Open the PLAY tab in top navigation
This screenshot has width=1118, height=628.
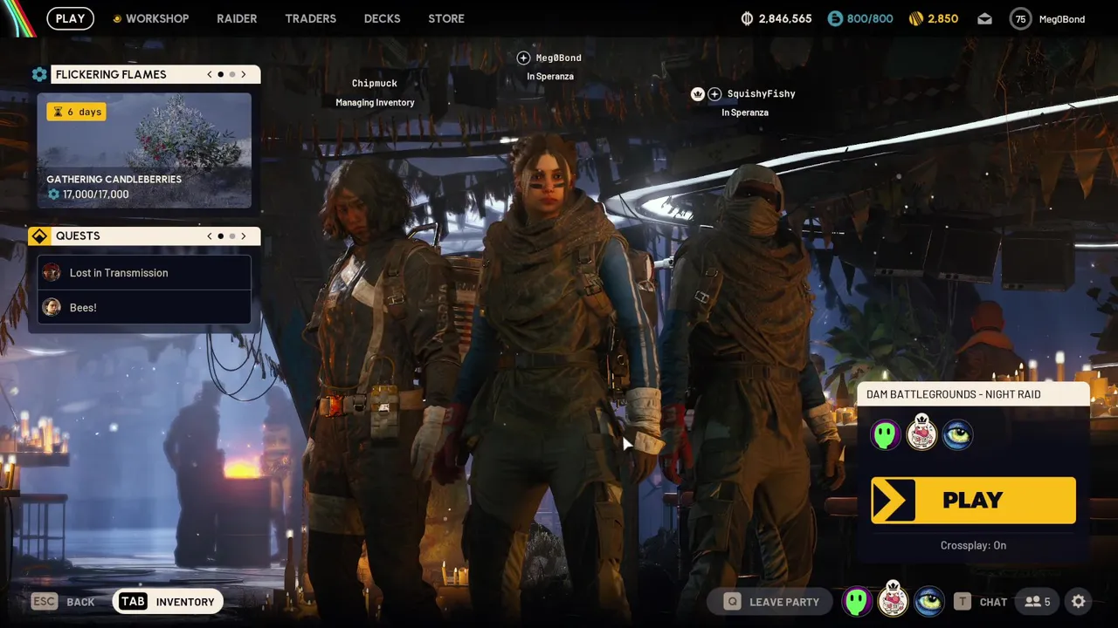pos(70,18)
